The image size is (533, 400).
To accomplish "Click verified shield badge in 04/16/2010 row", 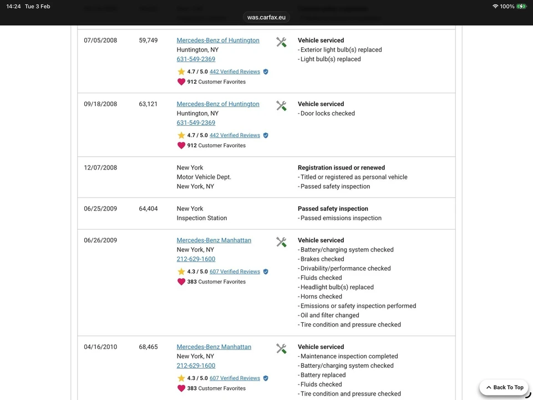I will (x=266, y=378).
